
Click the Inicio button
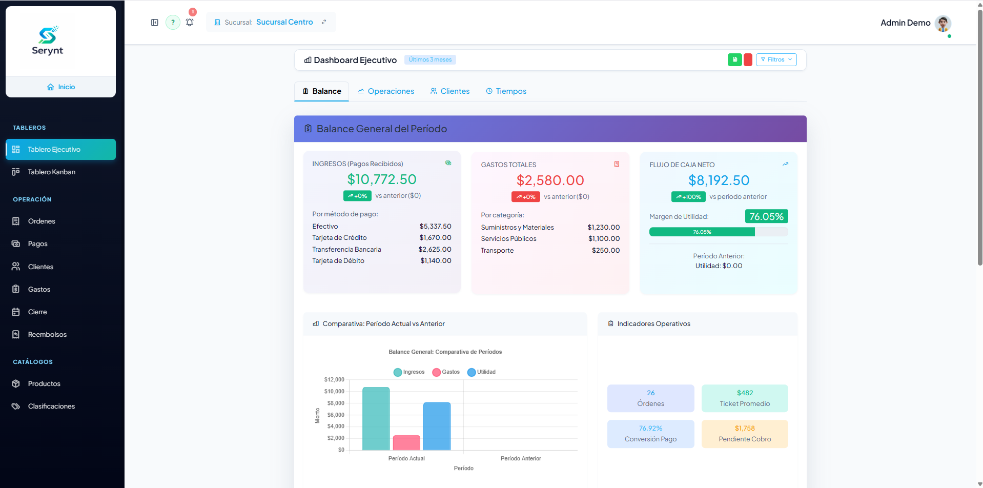pos(60,87)
